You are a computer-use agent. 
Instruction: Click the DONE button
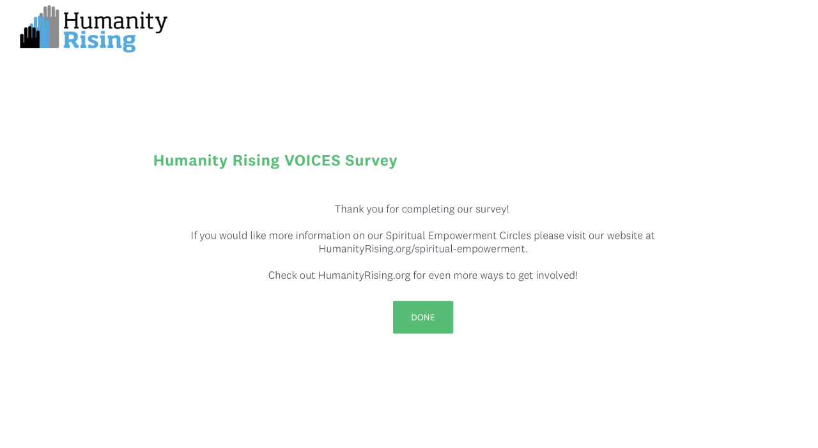(422, 317)
